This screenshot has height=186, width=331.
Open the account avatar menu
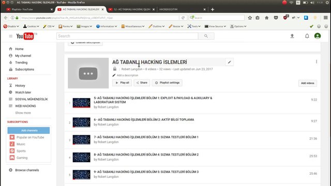(x=318, y=36)
